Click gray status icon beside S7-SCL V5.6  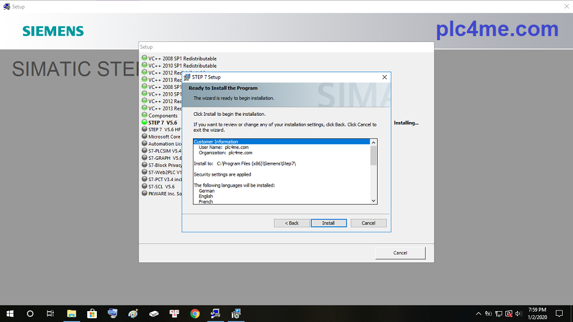point(144,186)
